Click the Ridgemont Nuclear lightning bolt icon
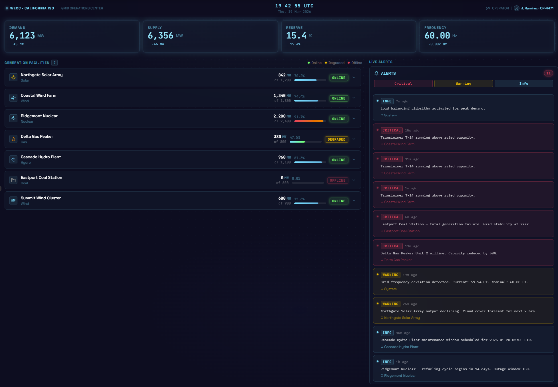 (13, 118)
